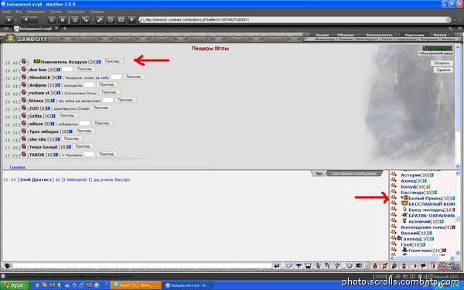Select radio button for Хефрен group
Image resolution: width=464 pixels, height=290 pixels.
pos(24,85)
